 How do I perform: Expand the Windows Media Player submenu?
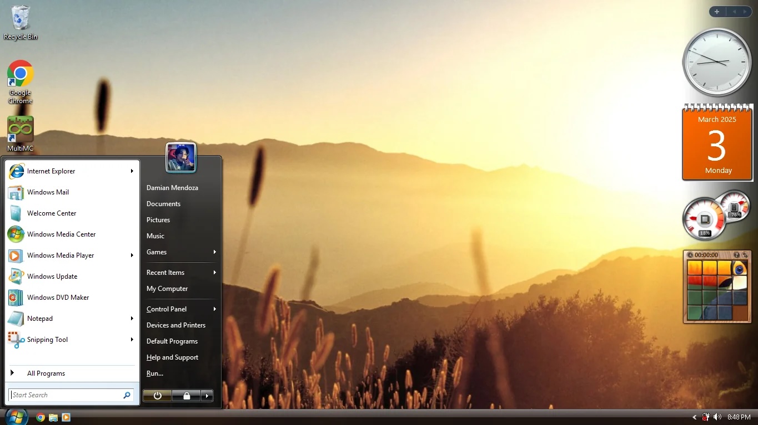[132, 255]
